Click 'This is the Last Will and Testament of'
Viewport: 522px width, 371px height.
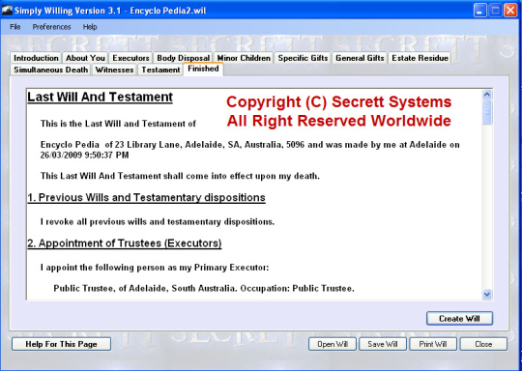tap(118, 124)
